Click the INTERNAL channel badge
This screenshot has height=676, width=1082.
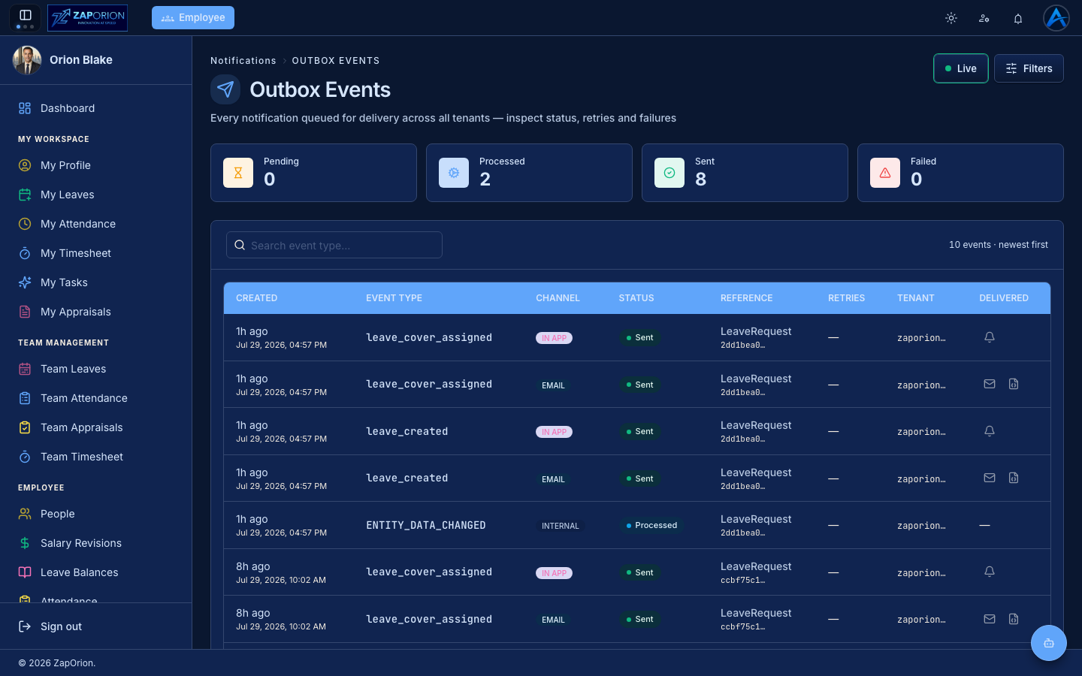(x=561, y=526)
